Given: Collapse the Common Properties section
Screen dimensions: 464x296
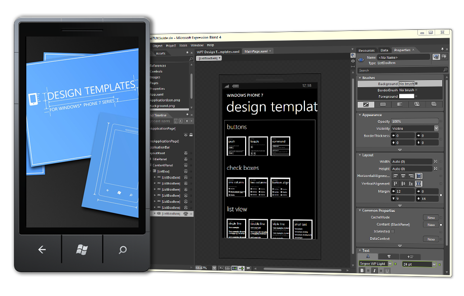Looking at the screenshot, I should tap(360, 210).
